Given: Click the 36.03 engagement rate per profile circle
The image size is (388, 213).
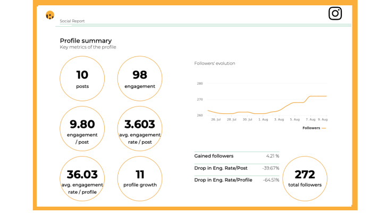Looking at the screenshot, I should [82, 177].
